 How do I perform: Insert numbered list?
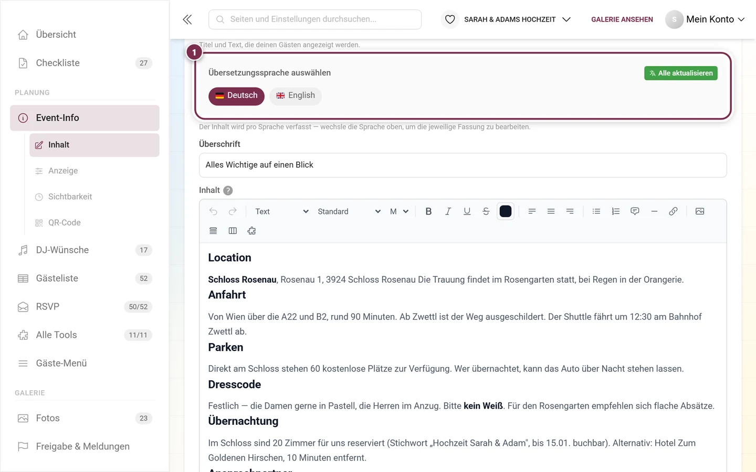[616, 211]
